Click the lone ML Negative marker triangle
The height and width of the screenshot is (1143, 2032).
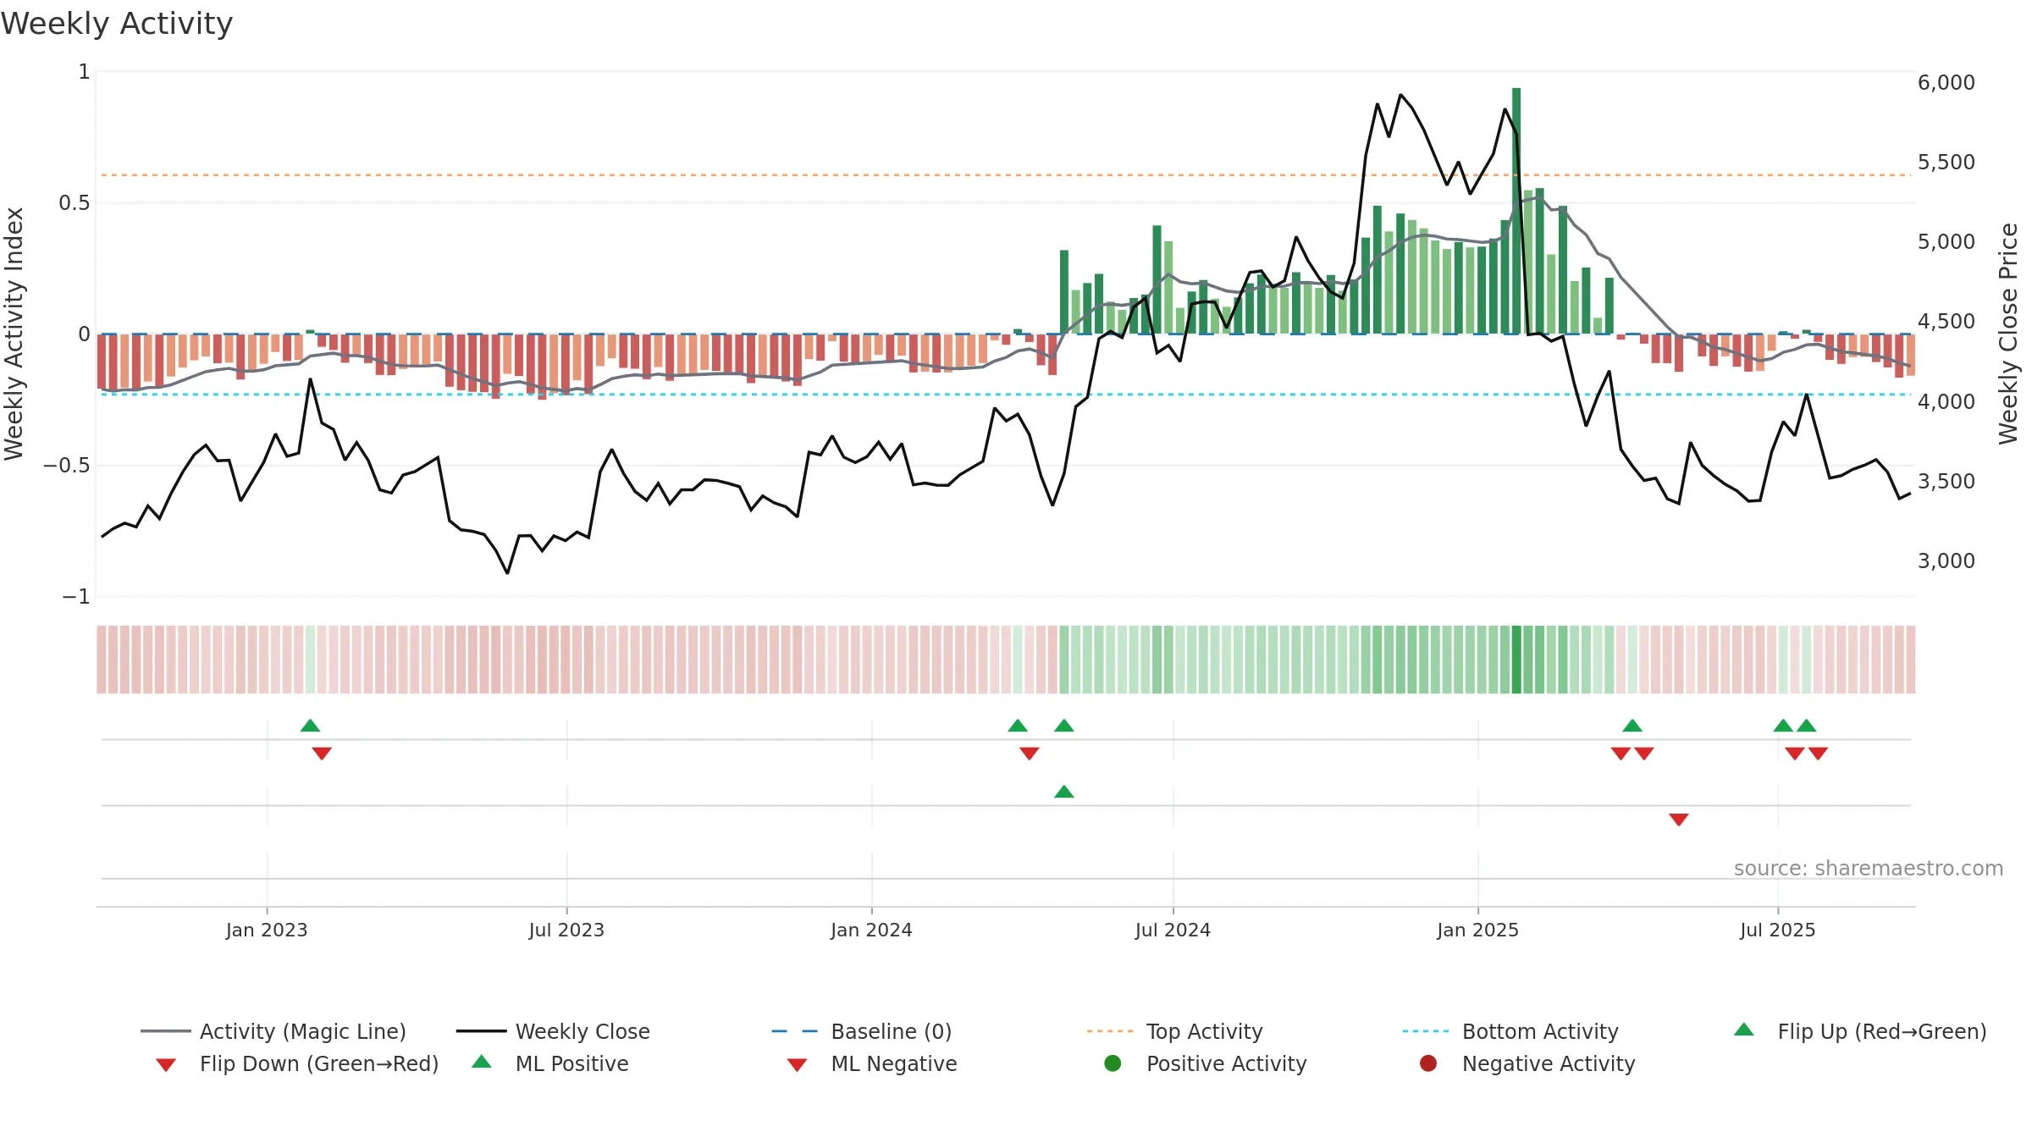click(x=1679, y=820)
